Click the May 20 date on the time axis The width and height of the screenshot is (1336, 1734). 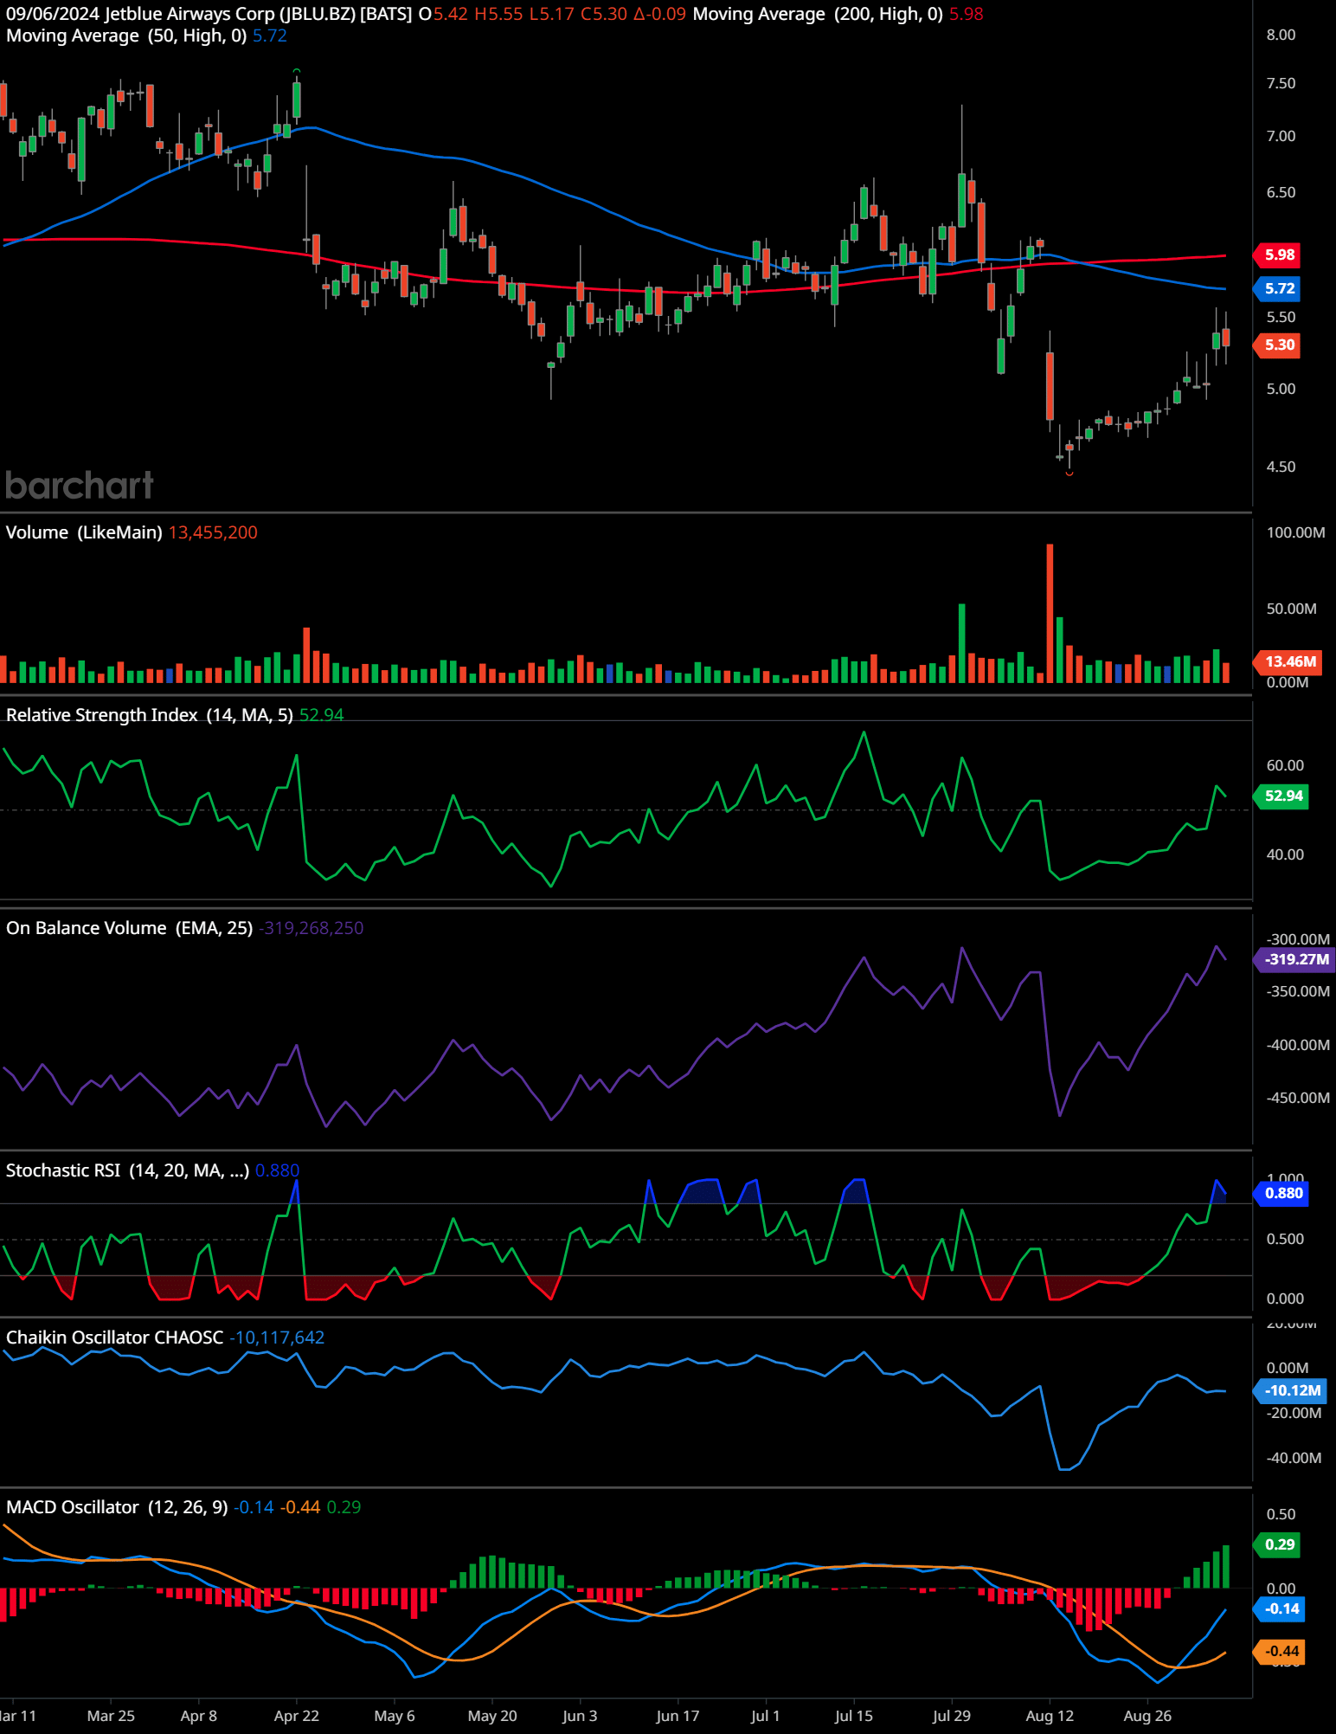click(x=492, y=1716)
